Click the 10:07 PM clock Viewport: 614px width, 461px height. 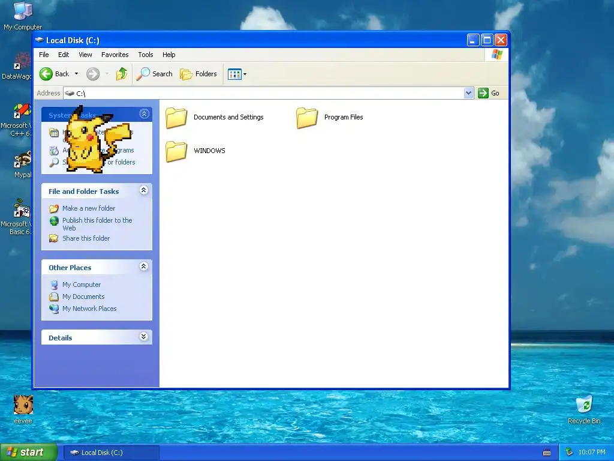pos(592,453)
